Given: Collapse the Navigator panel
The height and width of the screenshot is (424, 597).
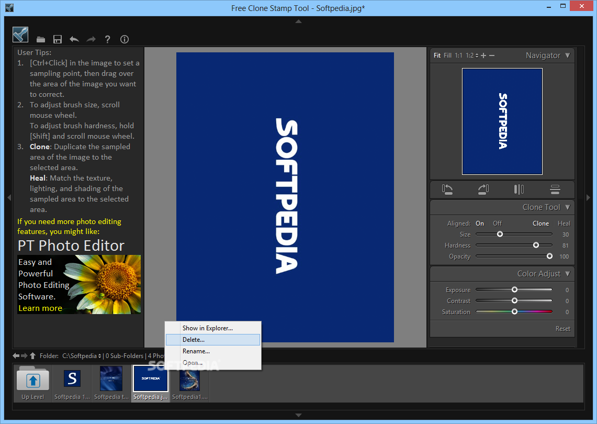Looking at the screenshot, I should [x=568, y=55].
